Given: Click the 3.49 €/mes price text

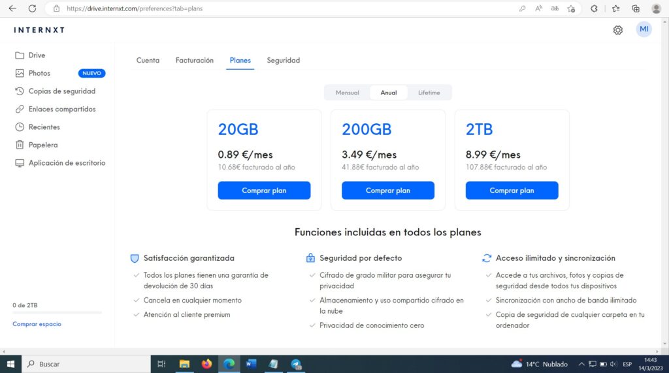Looking at the screenshot, I should [x=369, y=155].
